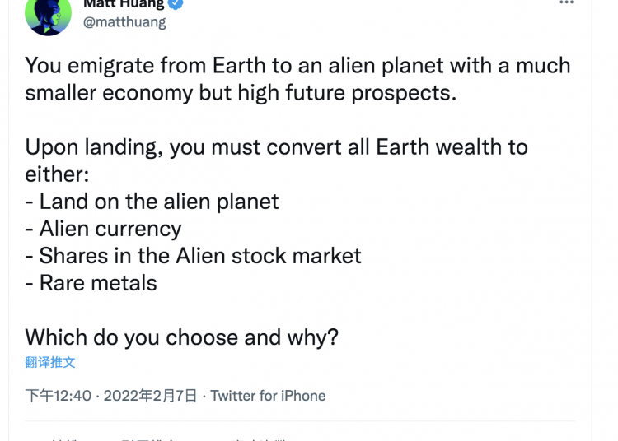Click the Twitter for iPhone source link
Screen dimensions: 618x441
click(x=268, y=396)
